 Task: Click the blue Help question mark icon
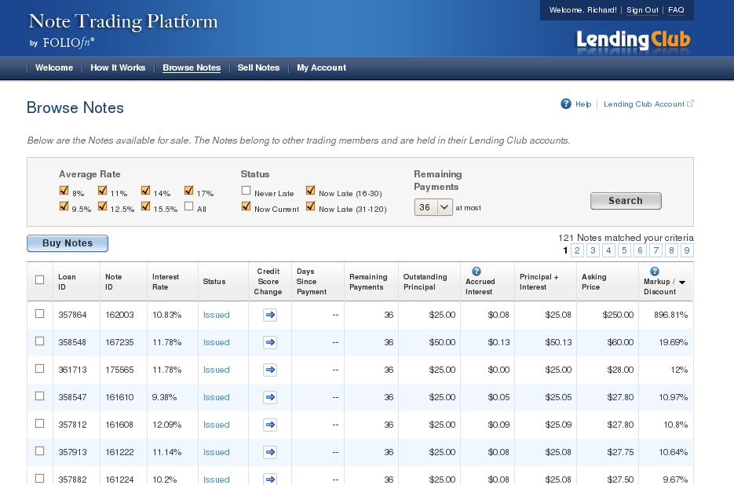click(x=566, y=104)
